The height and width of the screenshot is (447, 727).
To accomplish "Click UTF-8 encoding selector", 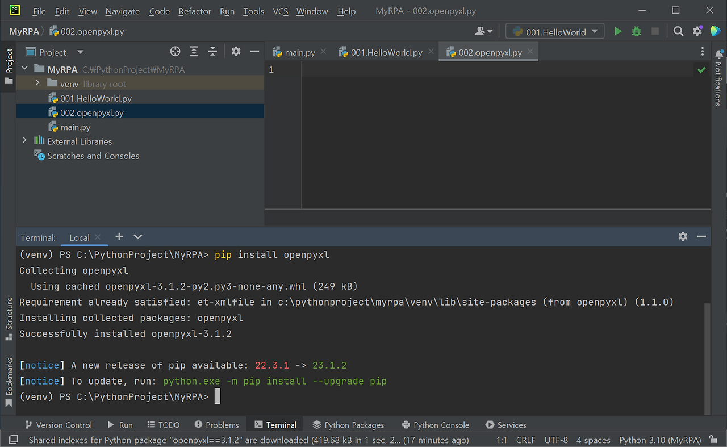I will (556, 440).
